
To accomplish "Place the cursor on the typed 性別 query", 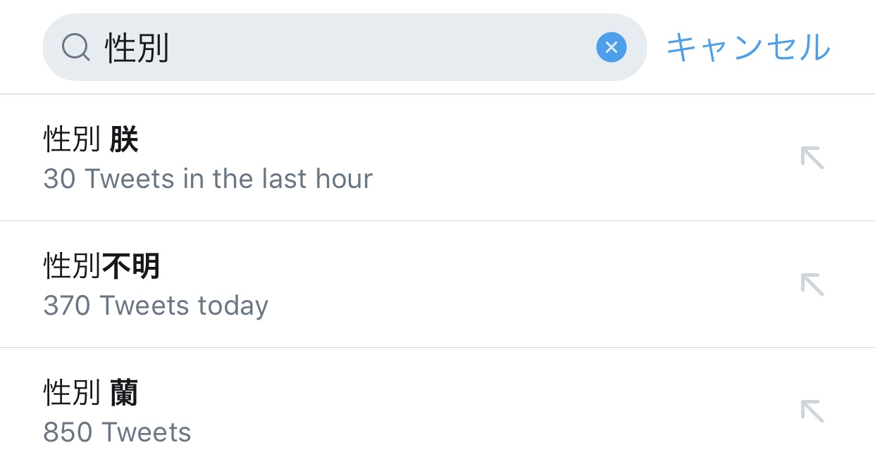I will [137, 48].
